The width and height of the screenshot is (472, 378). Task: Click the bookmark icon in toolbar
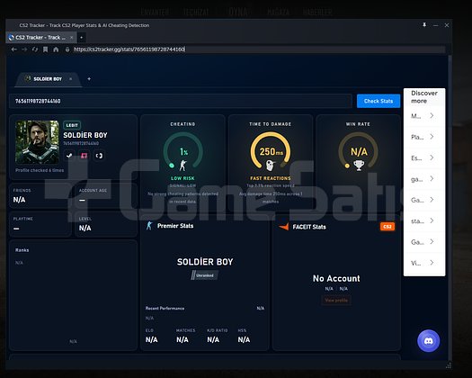point(46,49)
